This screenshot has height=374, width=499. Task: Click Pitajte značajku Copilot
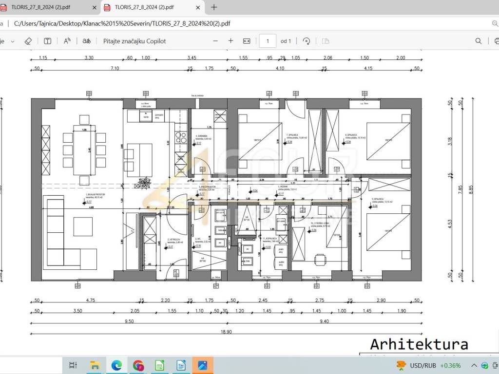[134, 41]
